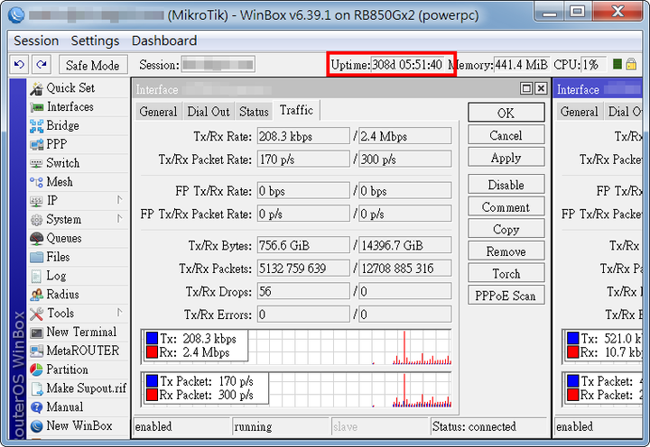Switch to the General tab
The height and width of the screenshot is (447, 650).
pos(158,112)
